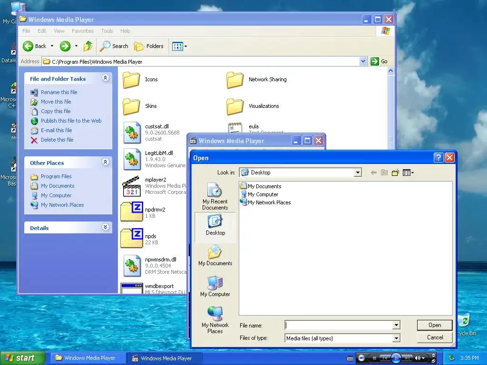Click the Cancel button in the dialog
Viewport: 487px width, 365px height.
435,337
